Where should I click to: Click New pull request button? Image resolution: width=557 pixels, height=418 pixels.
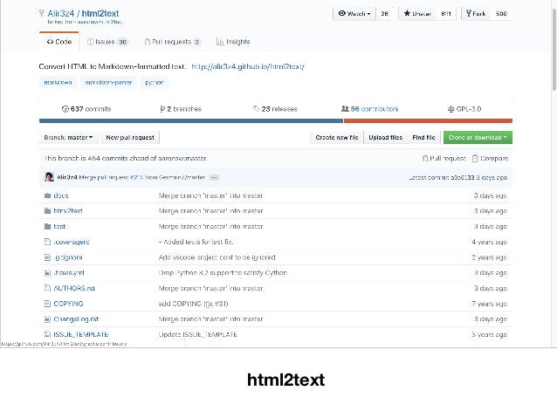pyautogui.click(x=130, y=137)
